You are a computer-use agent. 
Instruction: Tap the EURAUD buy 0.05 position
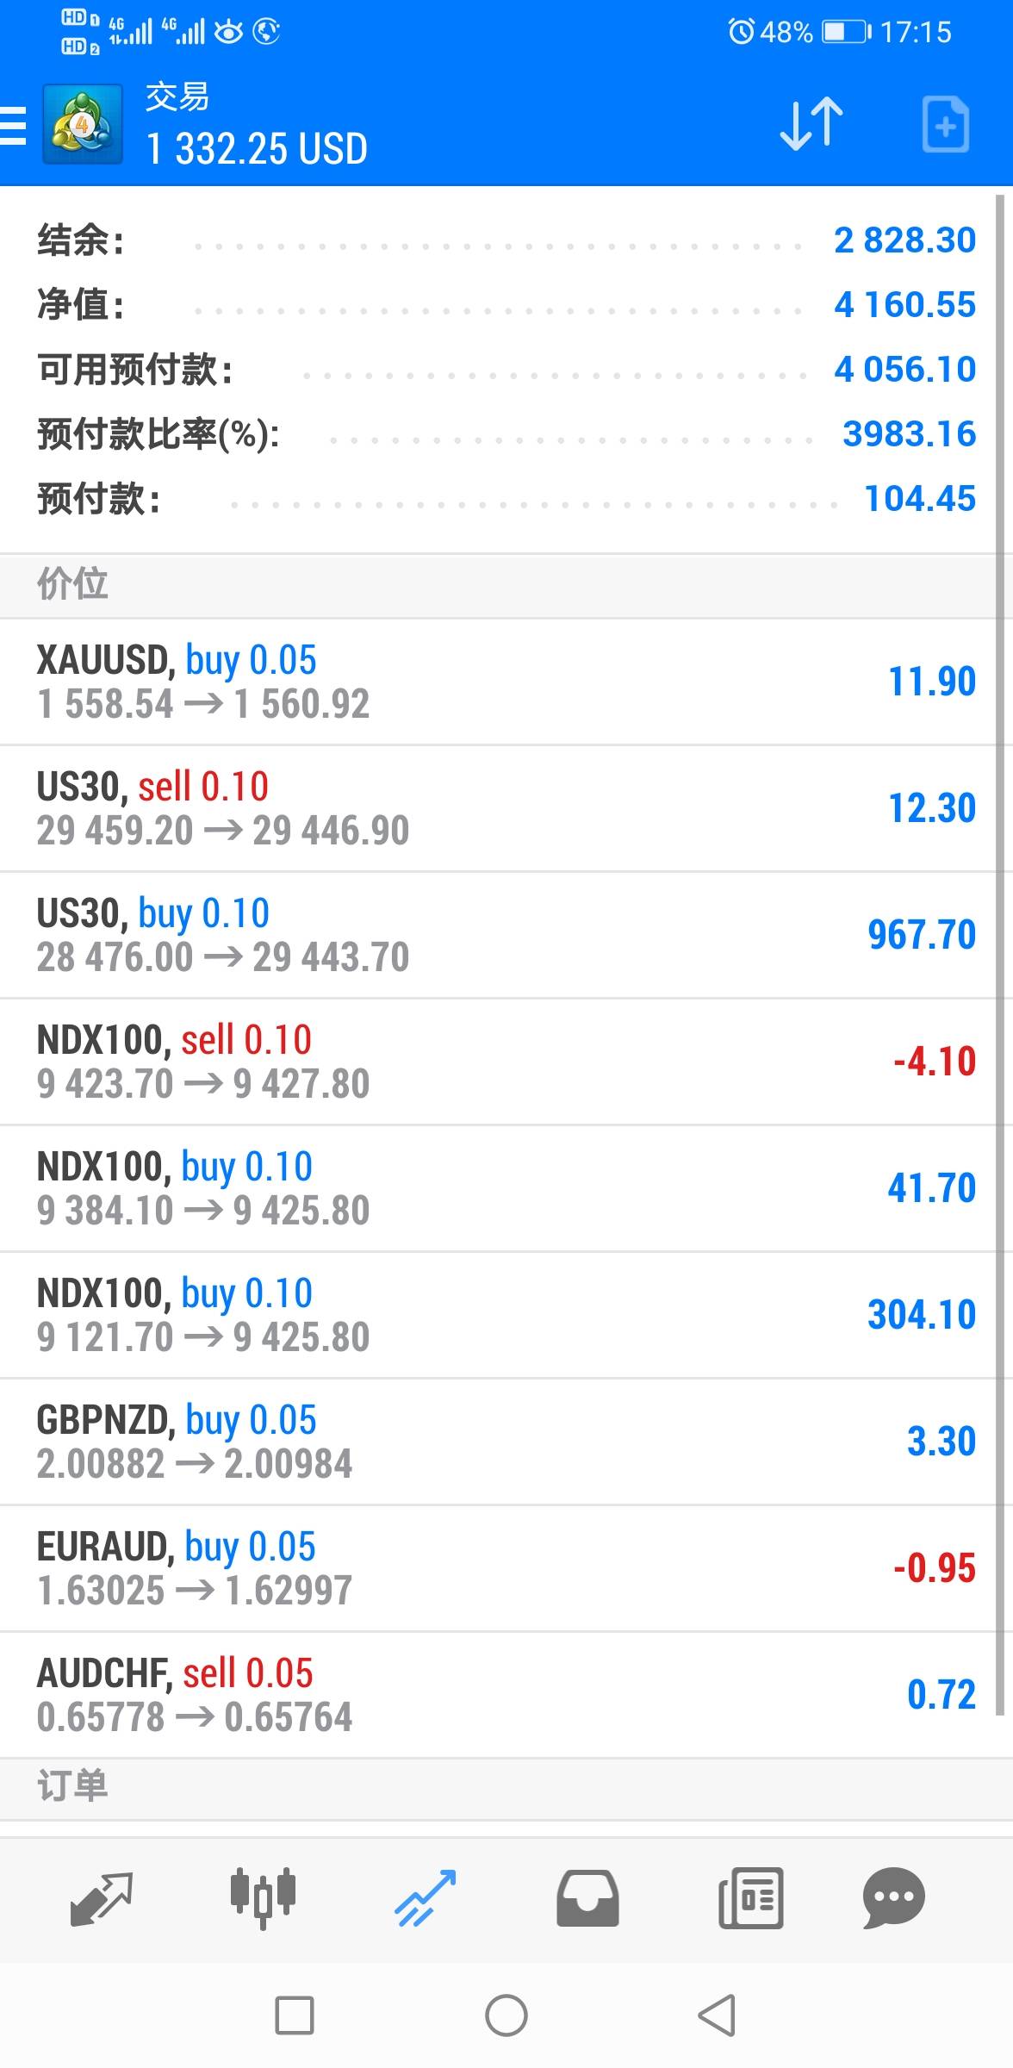(x=500, y=1568)
